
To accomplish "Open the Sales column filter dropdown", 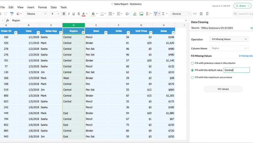I will point(173,33).
